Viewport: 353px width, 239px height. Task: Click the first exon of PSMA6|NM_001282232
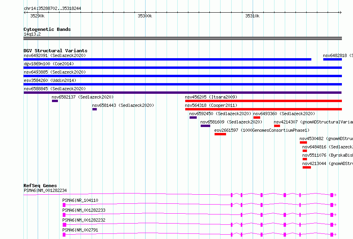click(64, 225)
